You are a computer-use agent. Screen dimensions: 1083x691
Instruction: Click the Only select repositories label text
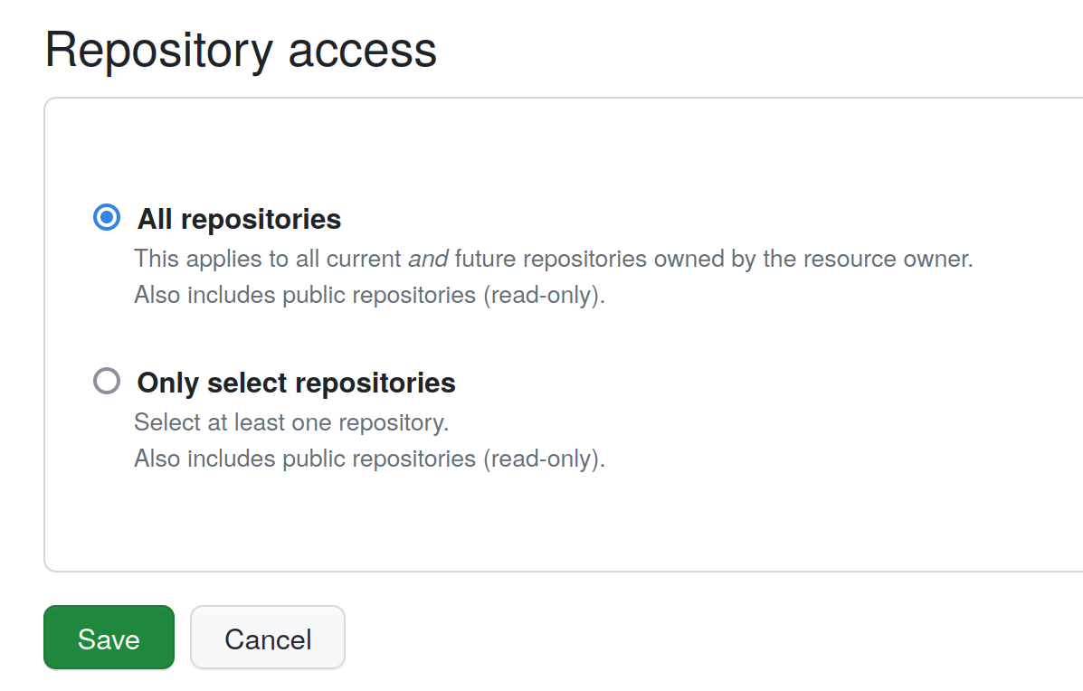(x=295, y=382)
